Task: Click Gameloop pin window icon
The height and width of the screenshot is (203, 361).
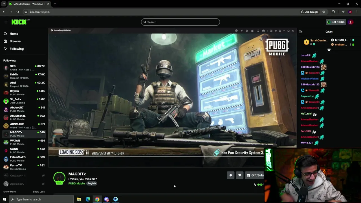Action: click(276, 31)
